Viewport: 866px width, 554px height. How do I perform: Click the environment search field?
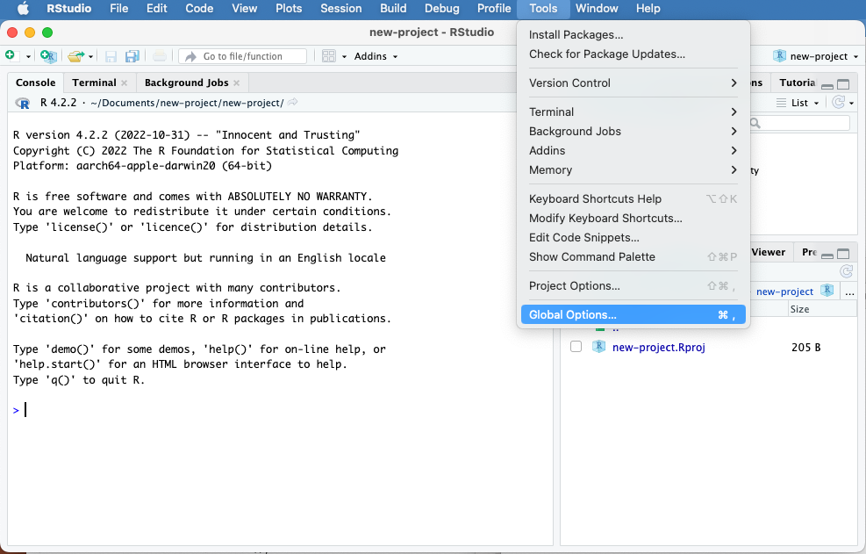pos(799,123)
